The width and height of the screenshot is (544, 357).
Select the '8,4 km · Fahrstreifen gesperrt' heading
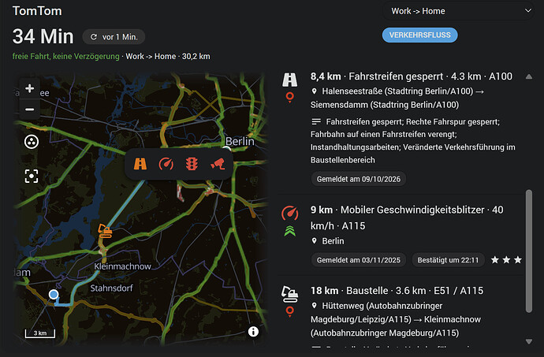click(x=411, y=76)
